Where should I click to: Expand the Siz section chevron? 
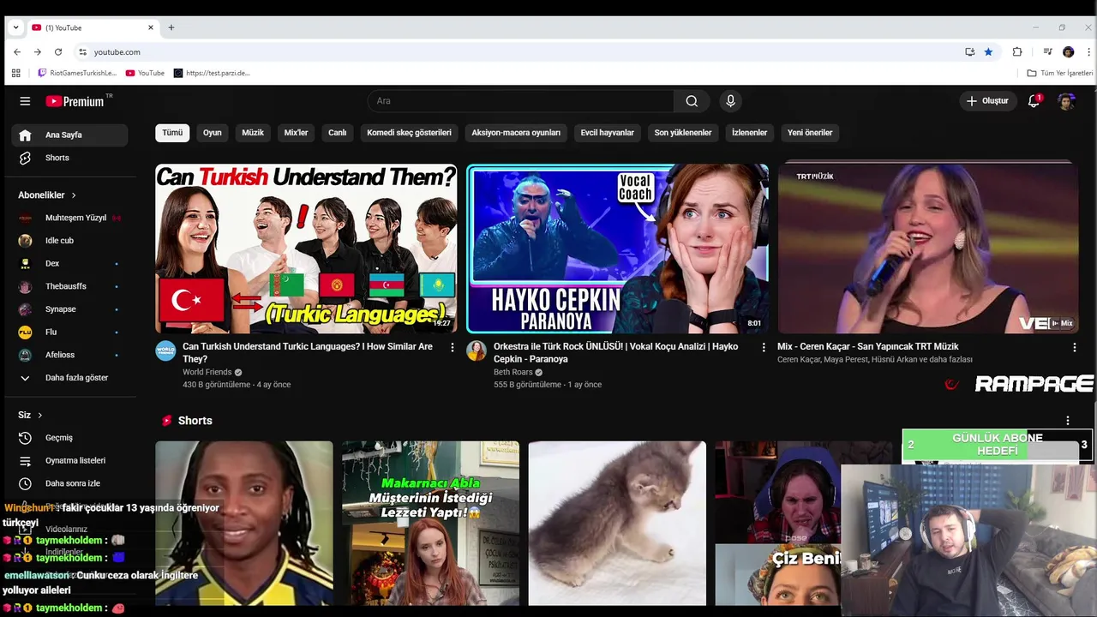point(39,416)
